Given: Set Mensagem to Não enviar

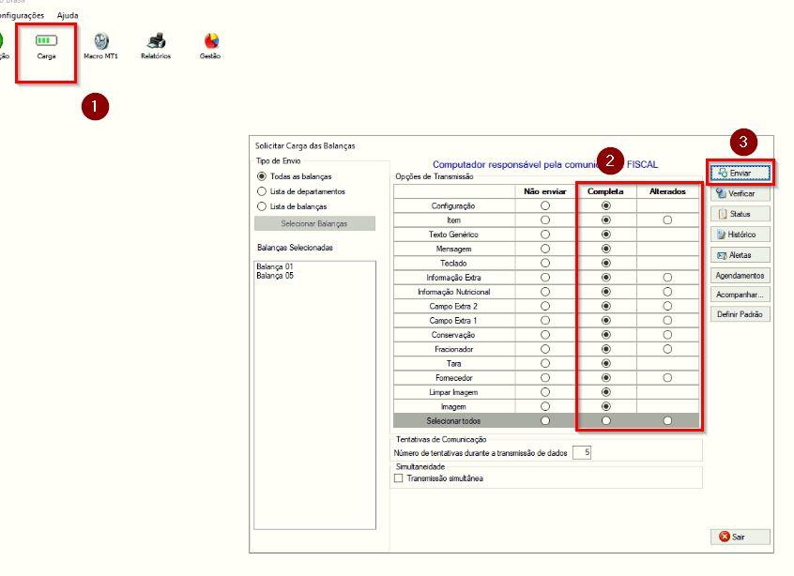Looking at the screenshot, I should click(545, 249).
